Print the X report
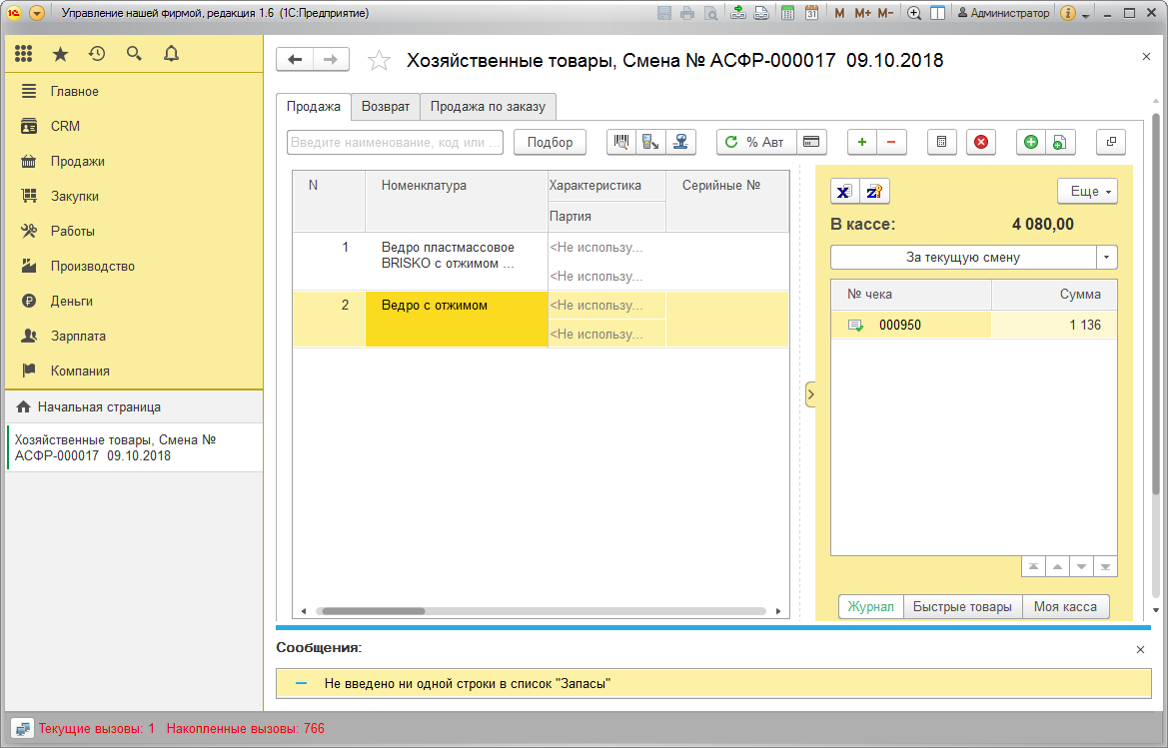 844,192
